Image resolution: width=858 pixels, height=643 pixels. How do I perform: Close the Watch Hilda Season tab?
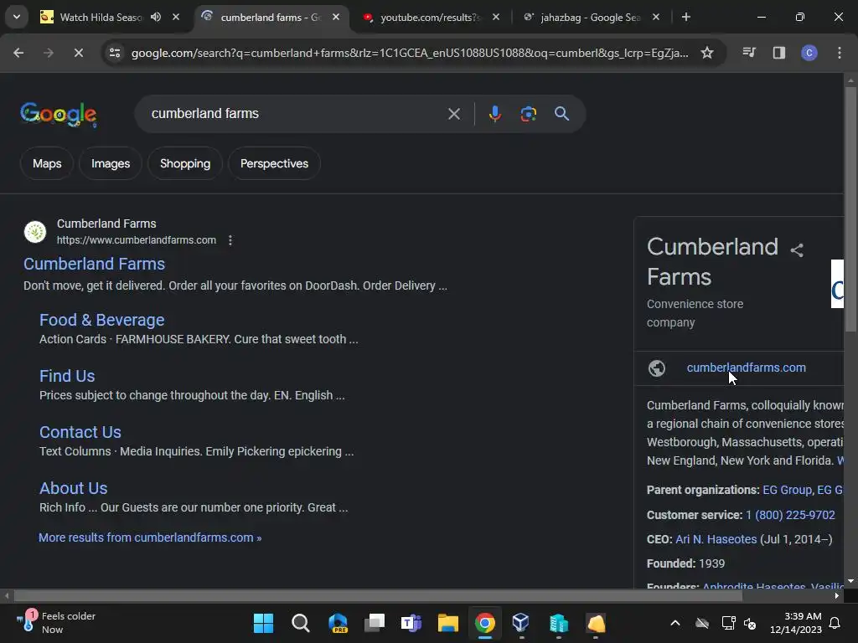pyautogui.click(x=176, y=17)
